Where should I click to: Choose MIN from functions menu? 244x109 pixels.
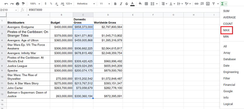coord(226,37)
